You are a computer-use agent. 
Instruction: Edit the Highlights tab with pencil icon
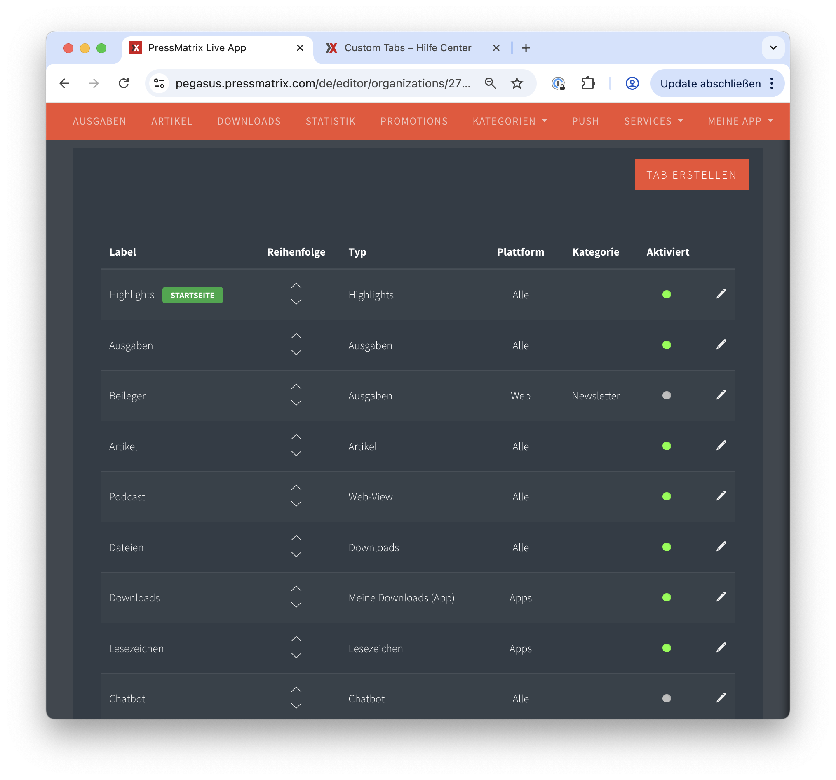721,294
